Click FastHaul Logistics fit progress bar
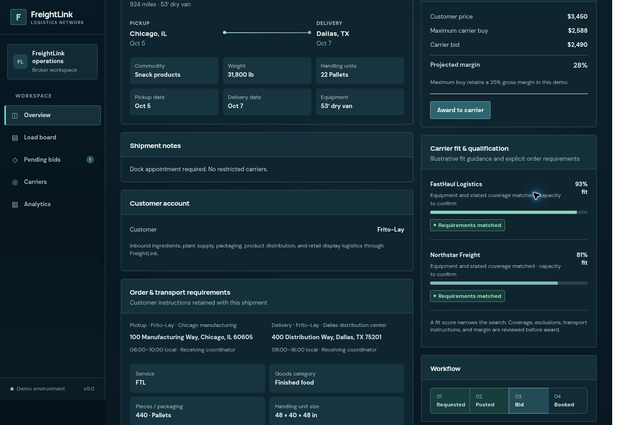 509,212
